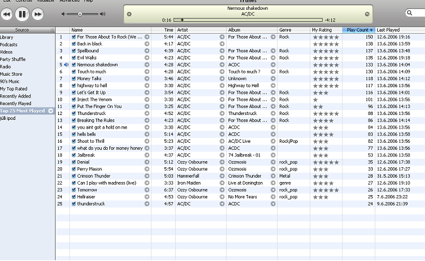
Task: Uncheck the Back in black checkbox
Action: pos(73,44)
